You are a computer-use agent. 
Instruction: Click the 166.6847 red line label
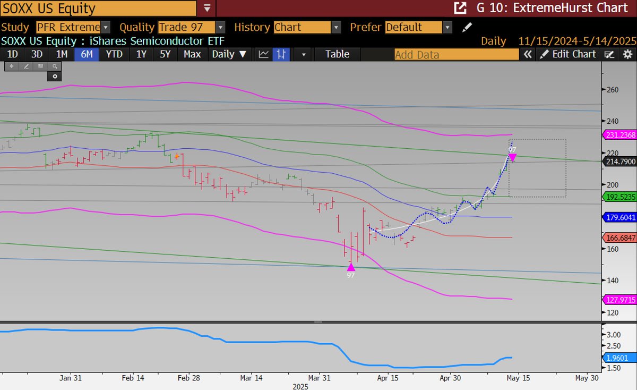point(620,238)
